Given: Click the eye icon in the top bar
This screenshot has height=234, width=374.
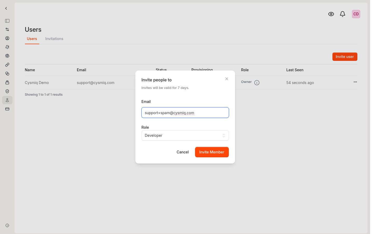Looking at the screenshot, I should point(331,14).
